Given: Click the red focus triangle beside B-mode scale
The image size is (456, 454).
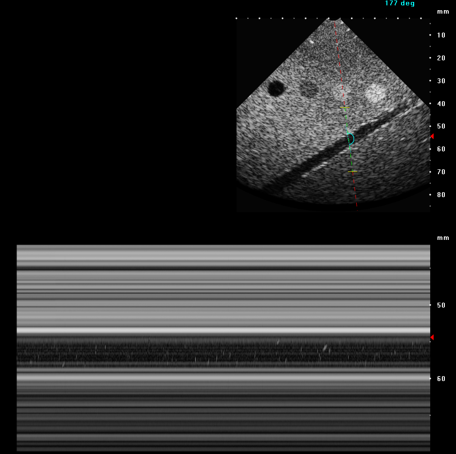Looking at the screenshot, I should pyautogui.click(x=432, y=136).
